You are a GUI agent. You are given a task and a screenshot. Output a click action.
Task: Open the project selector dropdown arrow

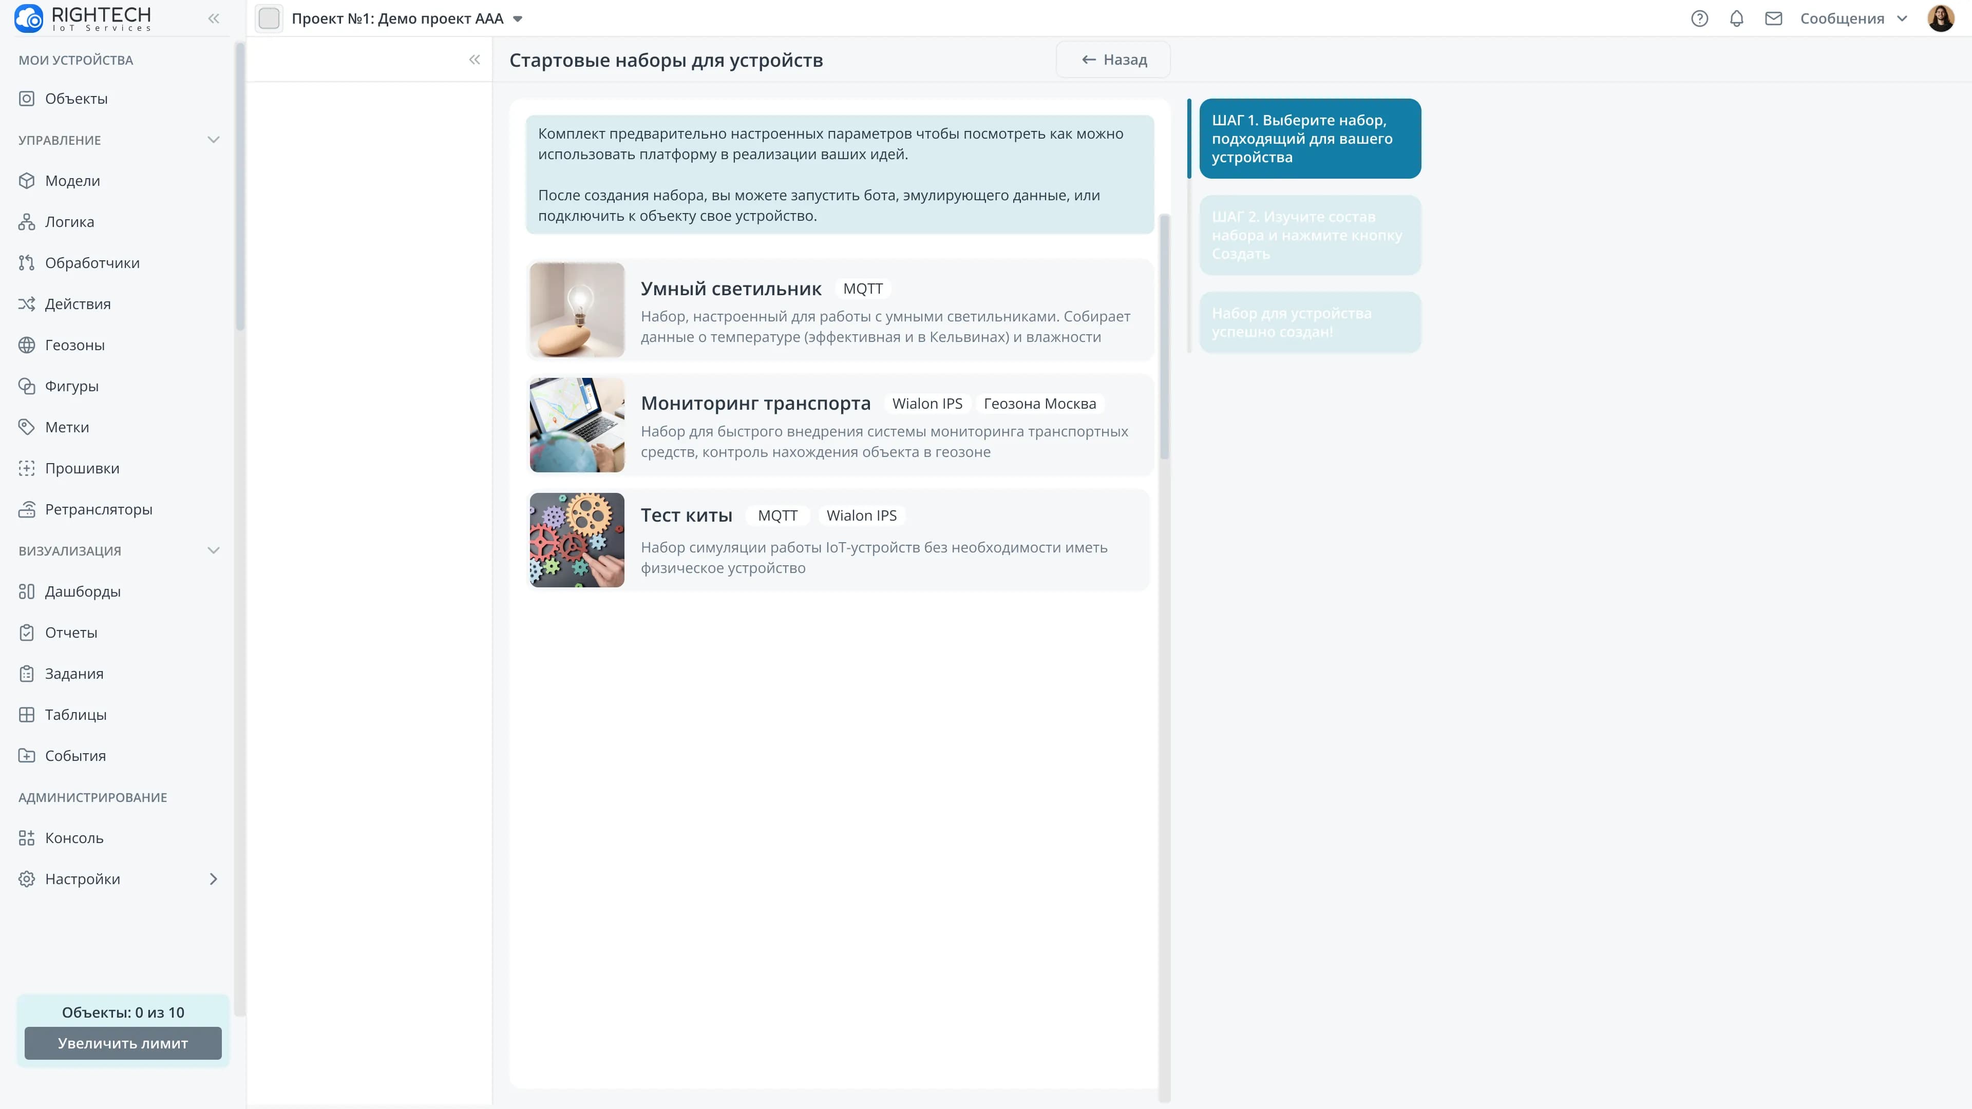click(x=518, y=19)
